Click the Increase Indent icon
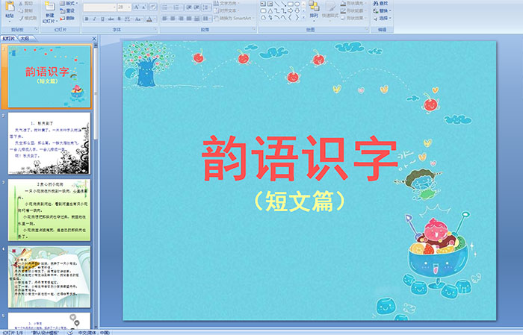Image resolution: width=523 pixels, height=335 pixels. 196,7
